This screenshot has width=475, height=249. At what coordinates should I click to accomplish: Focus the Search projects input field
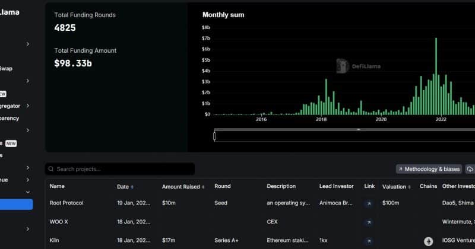pyautogui.click(x=120, y=169)
